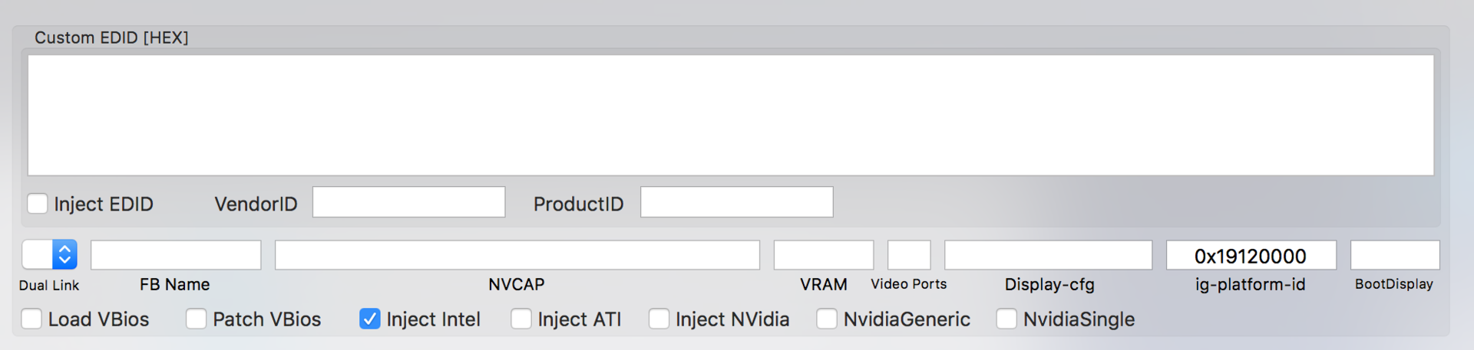Click inside the Custom EDID hex text area
The width and height of the screenshot is (1474, 350).
click(730, 115)
